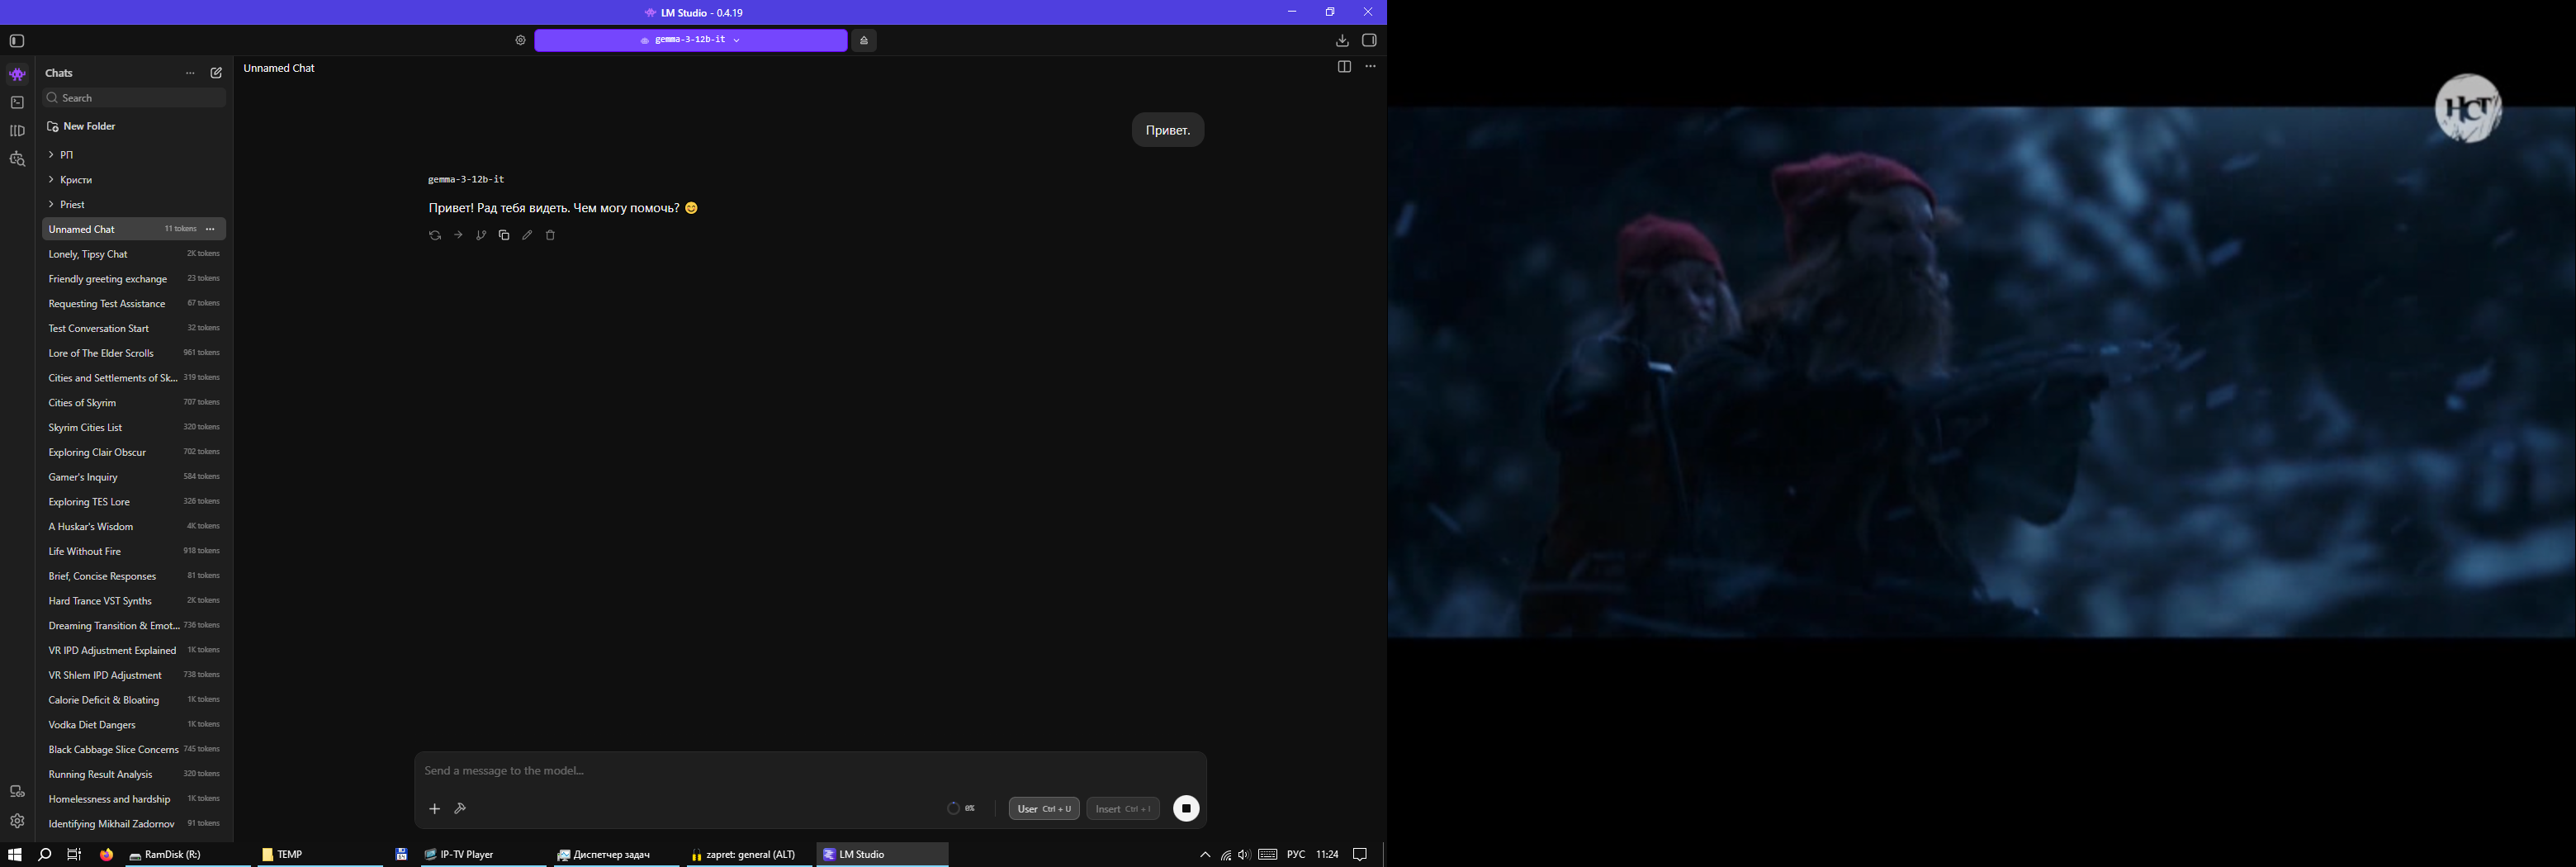Open Firefox from the taskbar

click(106, 855)
